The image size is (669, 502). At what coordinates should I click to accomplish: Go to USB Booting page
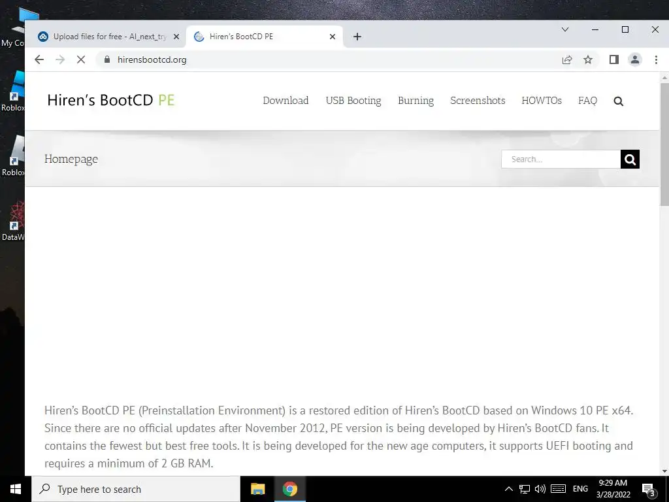click(353, 100)
